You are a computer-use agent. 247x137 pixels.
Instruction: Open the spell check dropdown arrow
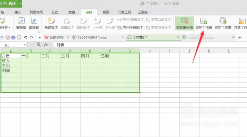[x=9, y=28]
